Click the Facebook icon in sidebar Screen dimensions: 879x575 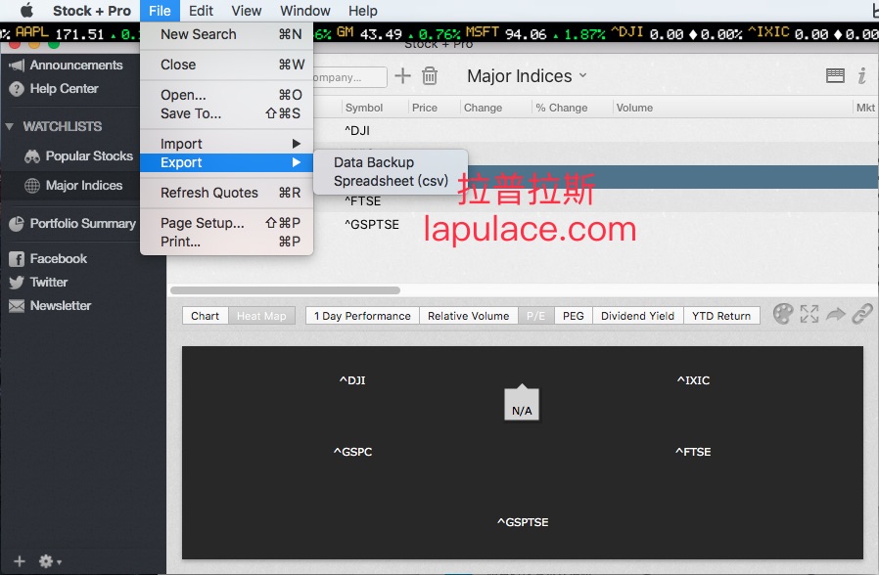click(x=17, y=259)
